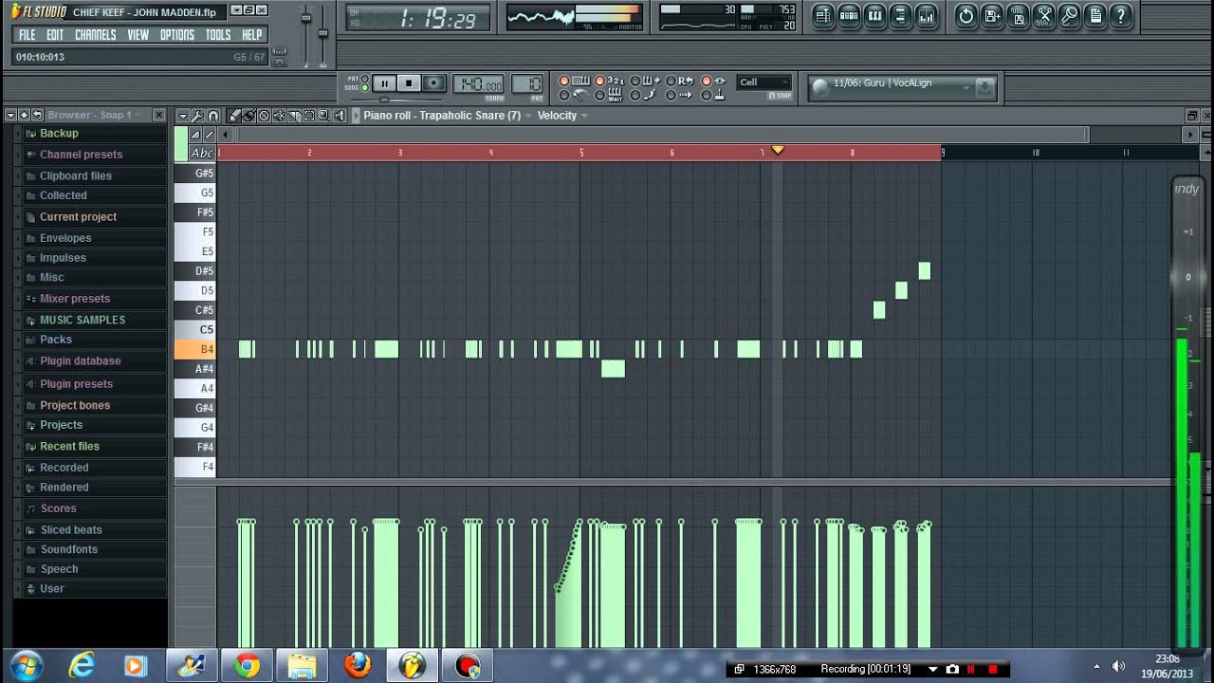Viewport: 1214px width, 683px height.
Task: Click the one-click audio recording microphone icon
Action: click(x=1069, y=15)
